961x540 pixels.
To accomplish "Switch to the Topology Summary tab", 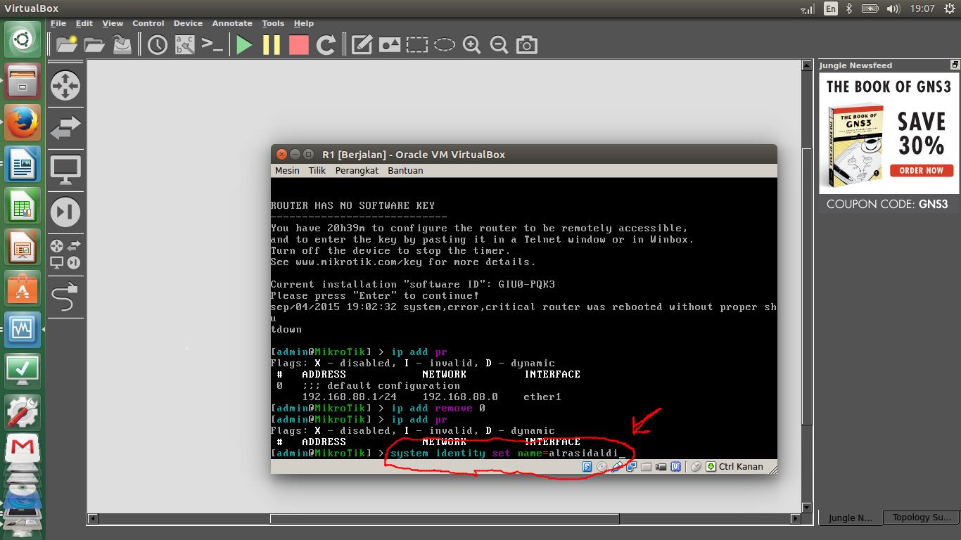I will [922, 517].
